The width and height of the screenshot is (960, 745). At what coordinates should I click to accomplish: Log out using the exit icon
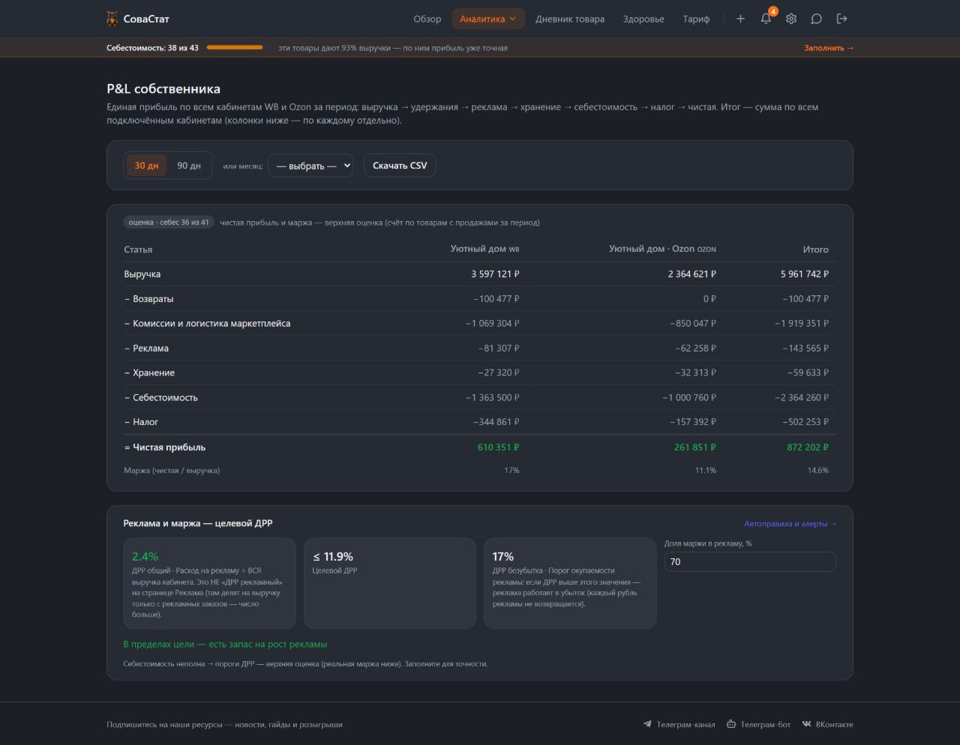tap(842, 19)
